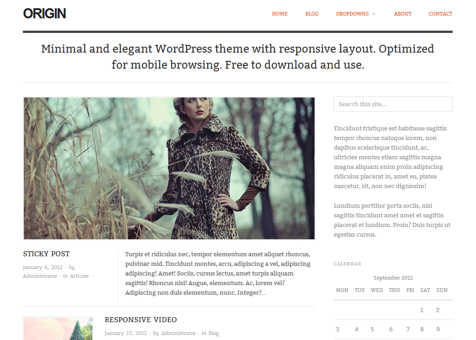Click the ORIGIN site logo

click(x=45, y=14)
